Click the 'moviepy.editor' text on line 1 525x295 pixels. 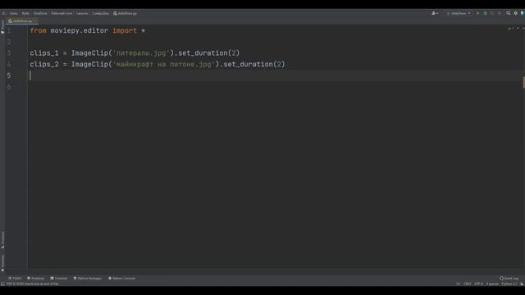tap(80, 30)
